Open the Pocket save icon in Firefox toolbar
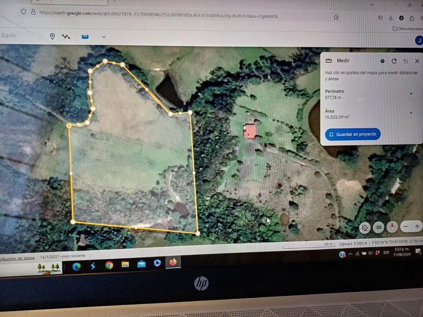This screenshot has height=317, width=423. pos(380,18)
